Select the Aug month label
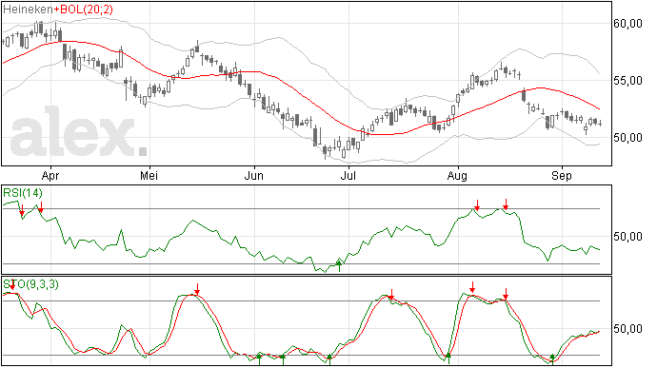 point(457,176)
